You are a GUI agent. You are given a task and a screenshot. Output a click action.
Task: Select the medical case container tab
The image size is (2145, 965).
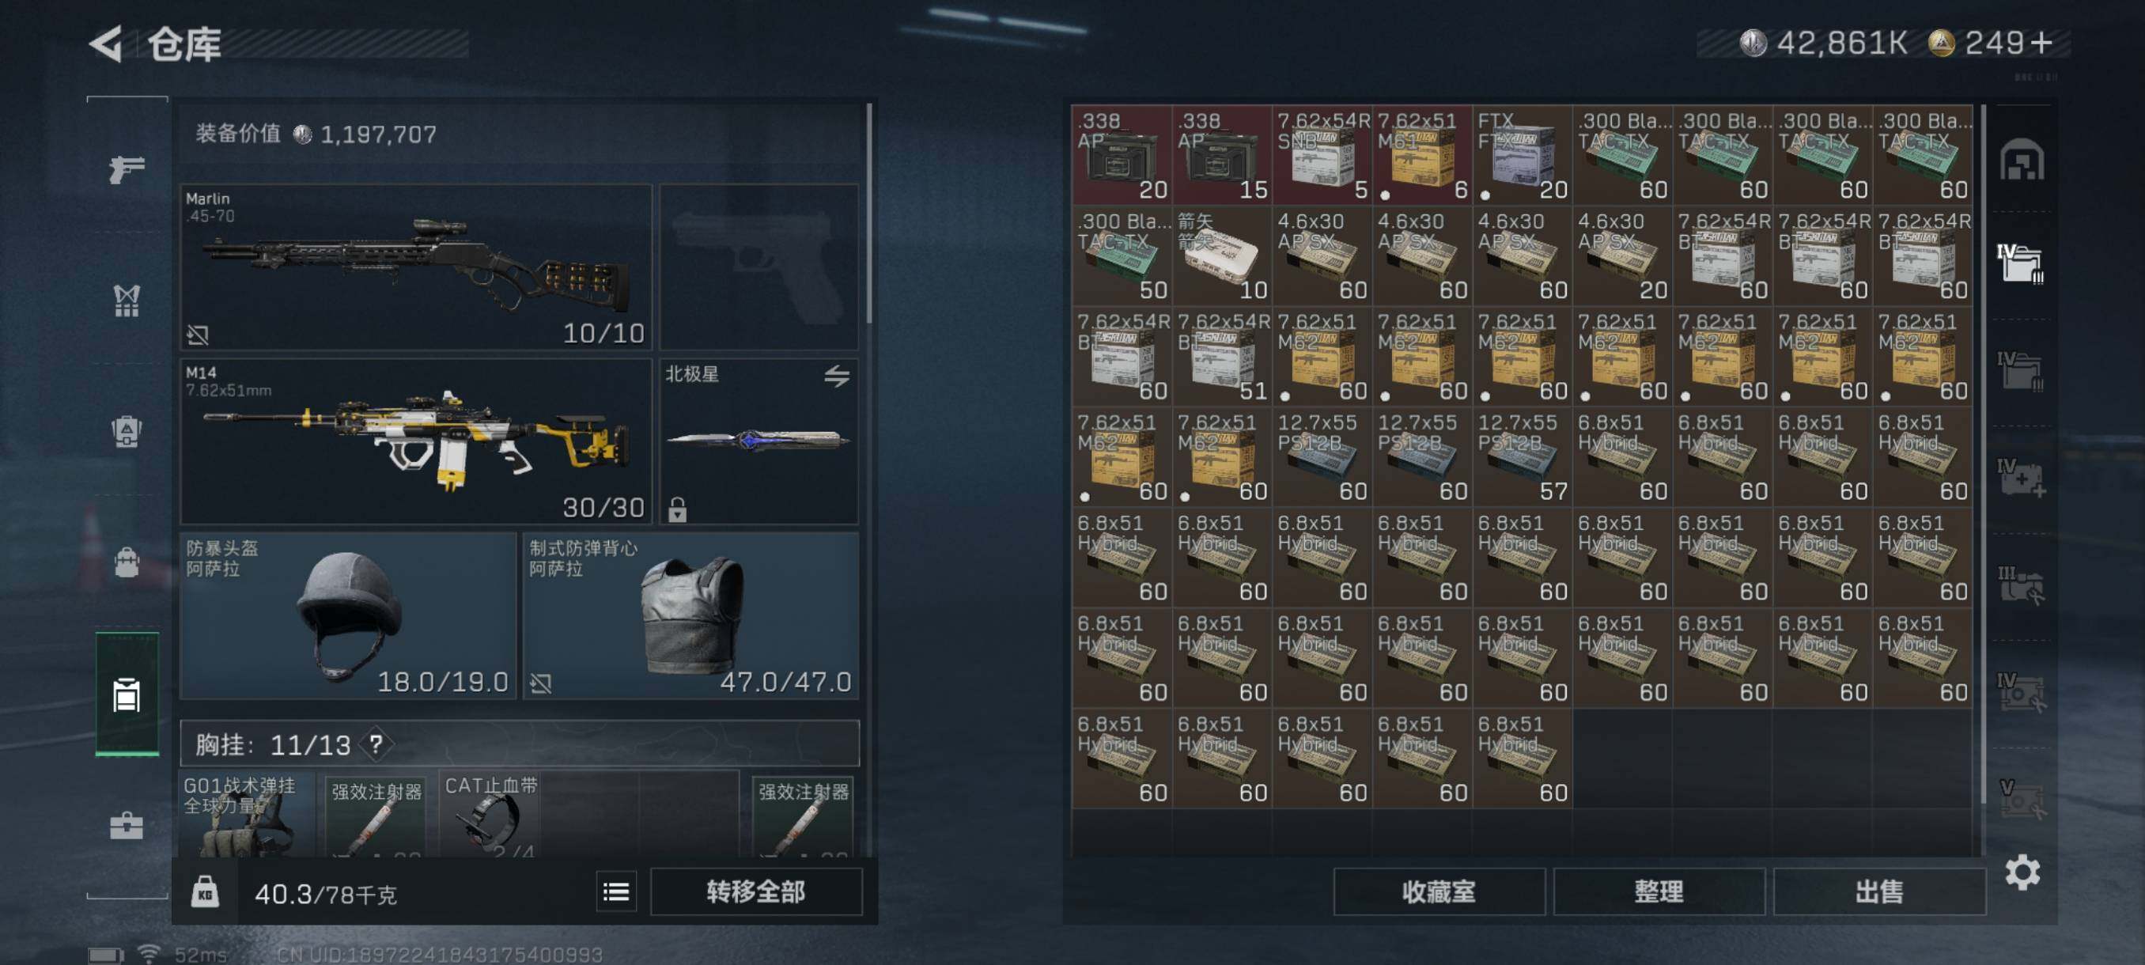pos(2022,478)
